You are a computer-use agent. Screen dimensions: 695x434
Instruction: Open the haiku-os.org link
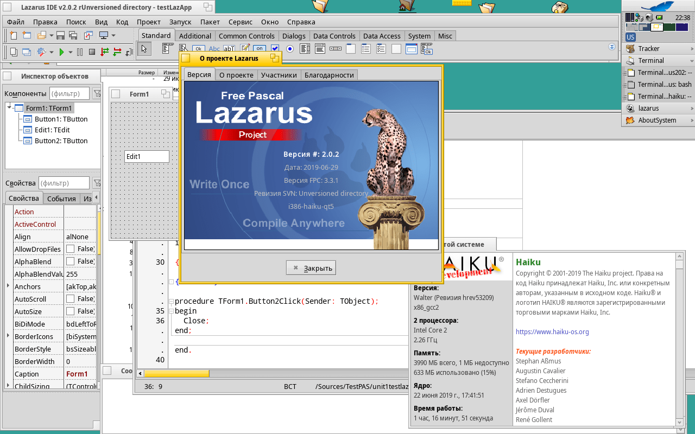click(552, 331)
